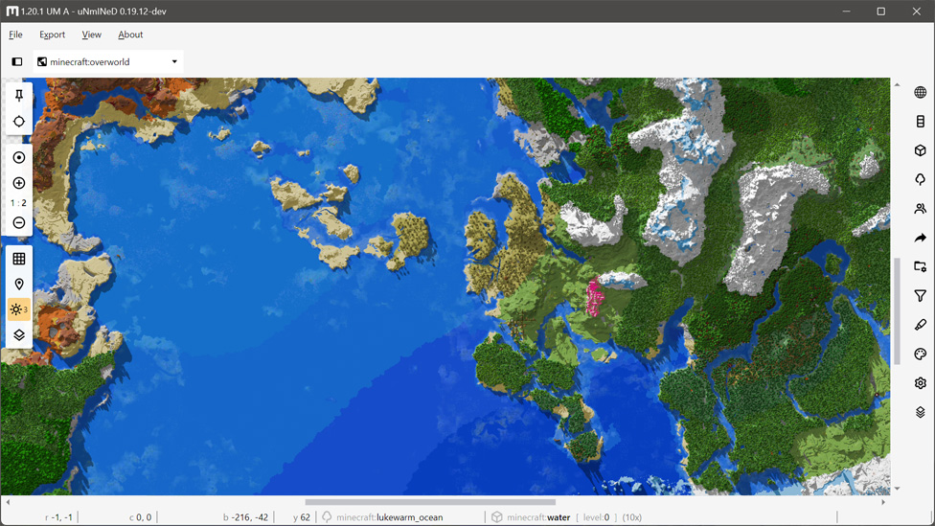Zoom out with the minus icon
Viewport: 935px width, 526px height.
pyautogui.click(x=19, y=222)
